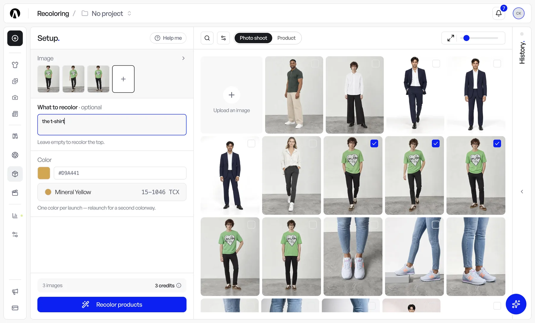Screen dimensions: 535x323
Task: Open the History side panel label
Action: [x=522, y=52]
